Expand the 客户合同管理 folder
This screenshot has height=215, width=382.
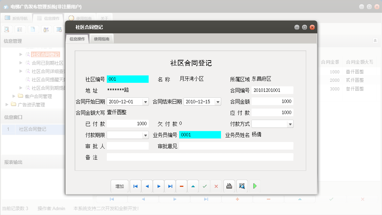(14, 96)
